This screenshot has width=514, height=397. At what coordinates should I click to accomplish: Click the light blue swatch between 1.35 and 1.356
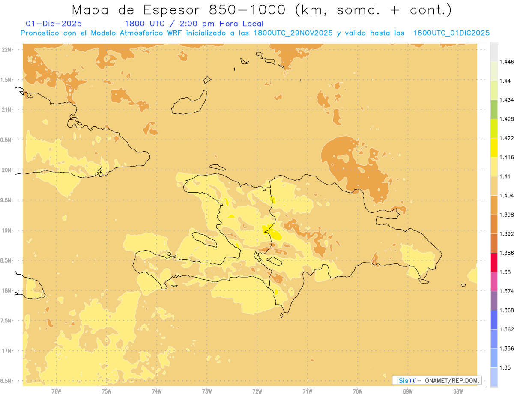coord(494,358)
